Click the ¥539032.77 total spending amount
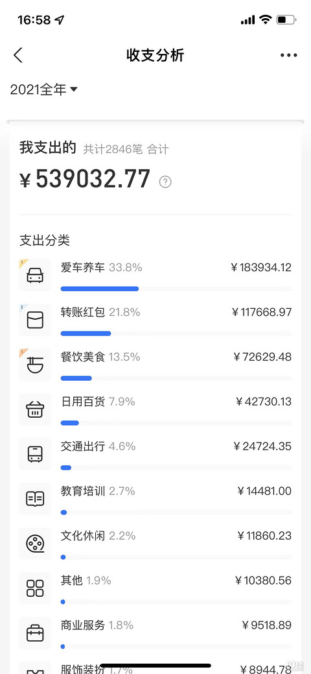This screenshot has height=674, width=311. (85, 179)
